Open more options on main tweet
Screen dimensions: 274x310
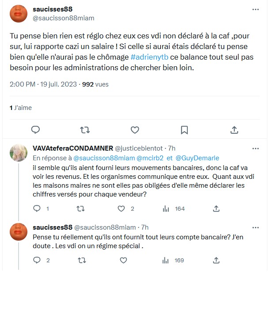(255, 9)
